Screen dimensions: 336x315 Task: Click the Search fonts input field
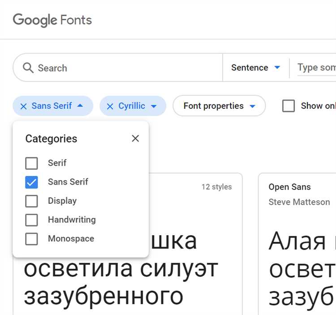point(125,68)
